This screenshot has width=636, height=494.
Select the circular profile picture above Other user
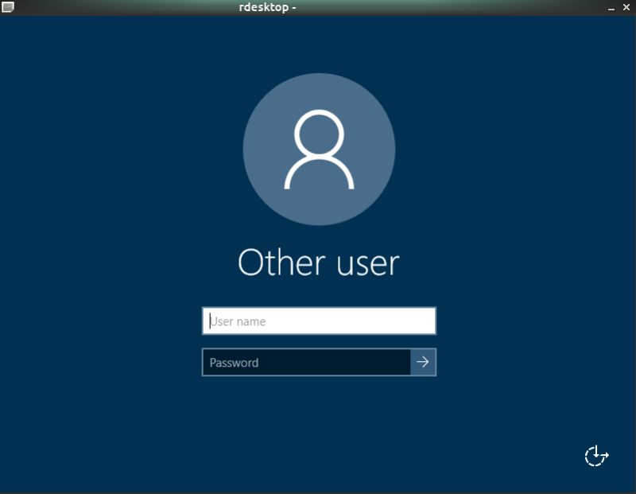click(318, 149)
